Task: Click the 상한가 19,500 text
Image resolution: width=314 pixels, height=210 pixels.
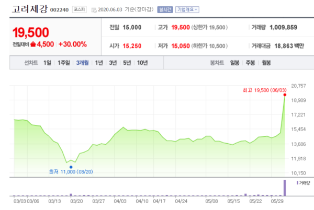Action: (209, 27)
